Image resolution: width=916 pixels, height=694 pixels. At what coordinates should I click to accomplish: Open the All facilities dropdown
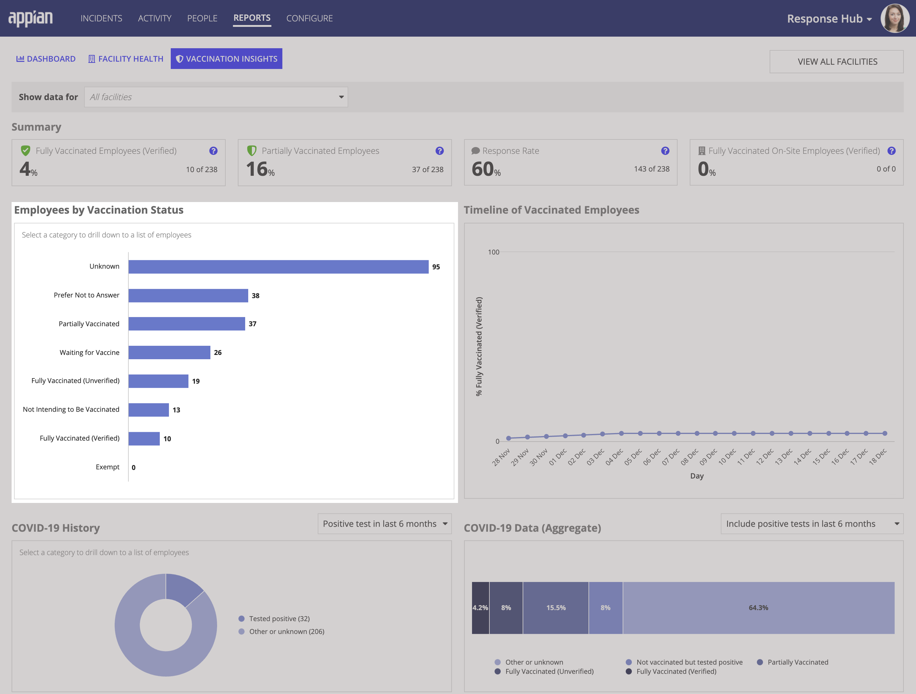[x=216, y=97]
